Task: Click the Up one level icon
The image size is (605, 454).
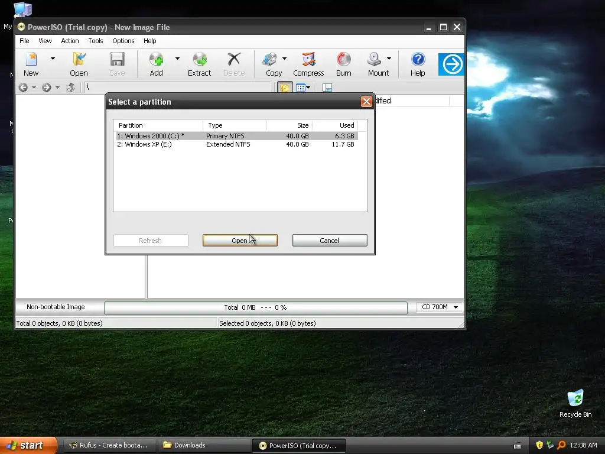Action: [71, 87]
